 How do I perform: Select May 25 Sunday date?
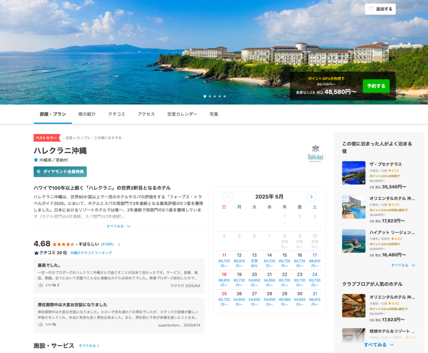click(224, 299)
